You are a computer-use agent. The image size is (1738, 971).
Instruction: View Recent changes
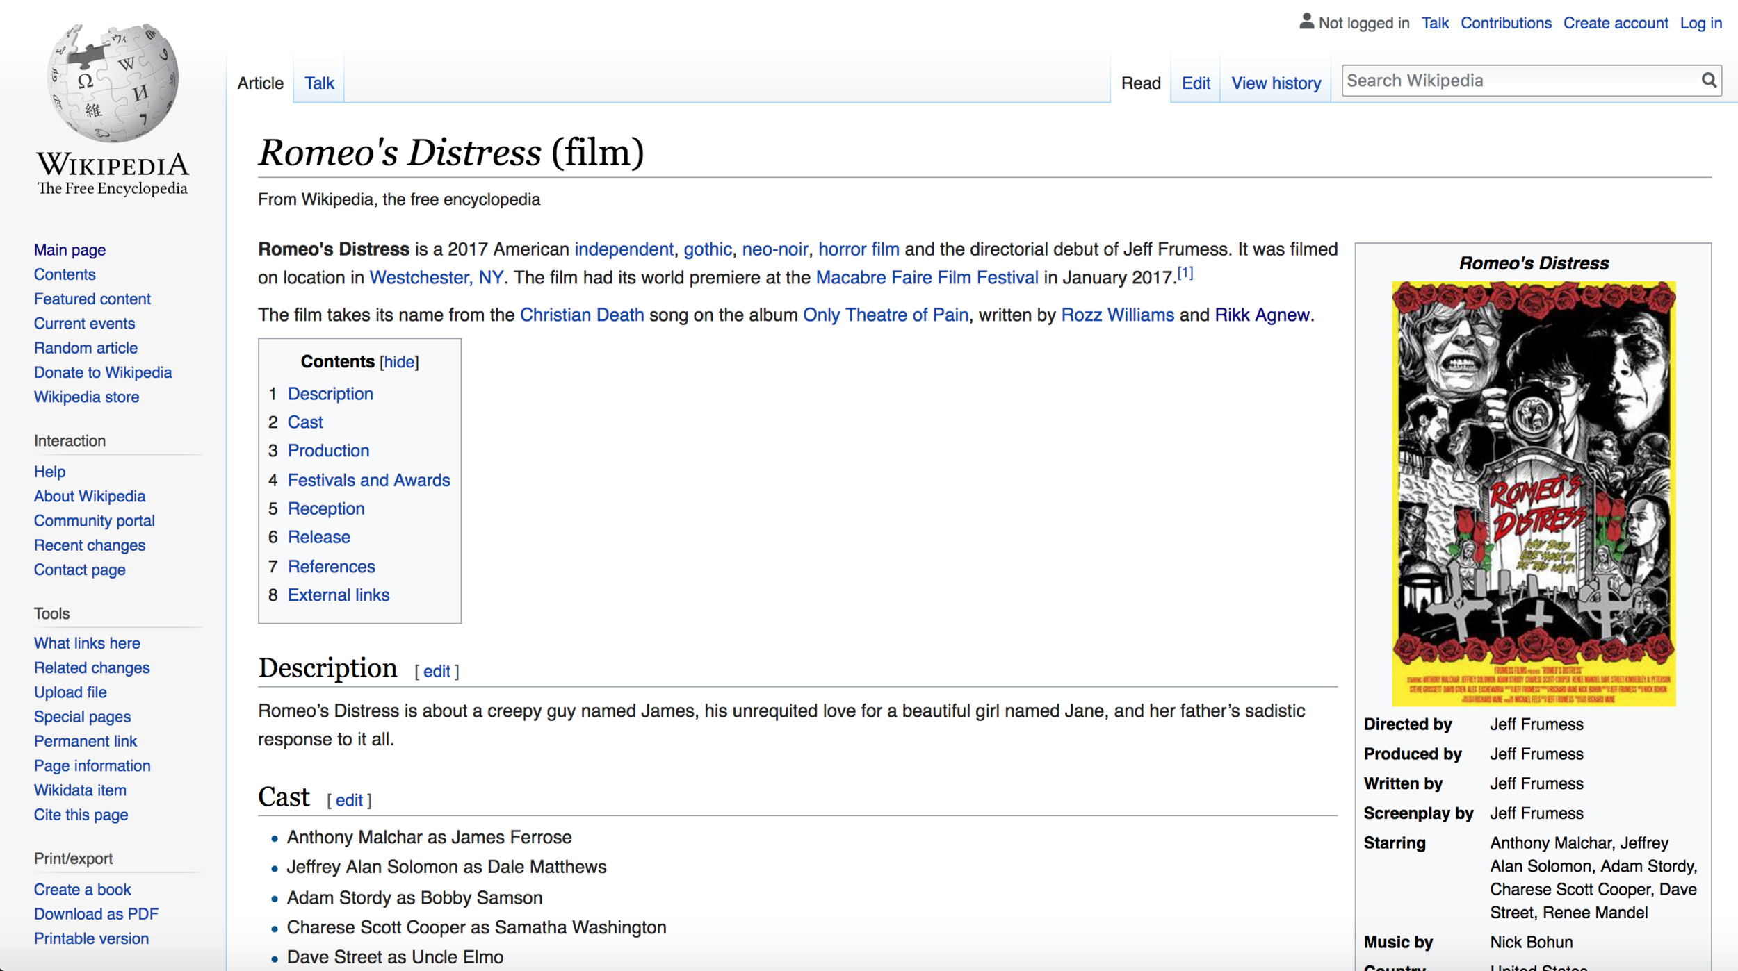(x=90, y=545)
